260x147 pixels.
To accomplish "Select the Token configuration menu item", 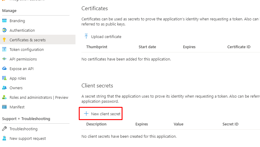I will point(27,49).
